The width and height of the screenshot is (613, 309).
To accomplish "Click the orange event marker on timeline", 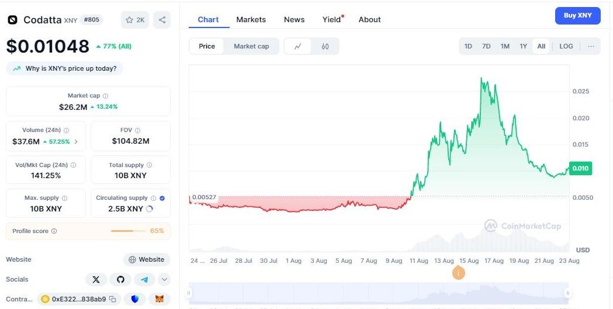I will [x=459, y=273].
